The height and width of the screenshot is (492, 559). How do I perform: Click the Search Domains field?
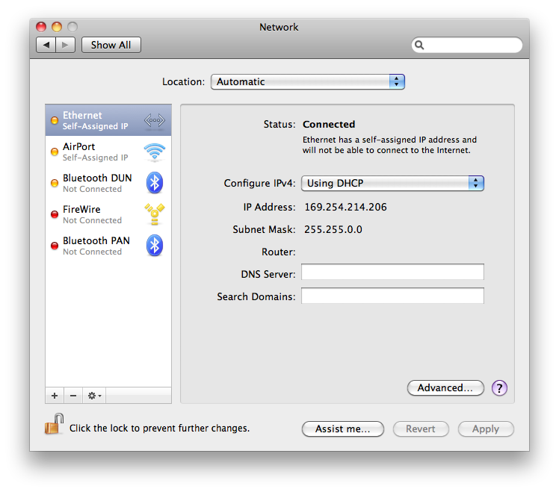click(x=392, y=296)
